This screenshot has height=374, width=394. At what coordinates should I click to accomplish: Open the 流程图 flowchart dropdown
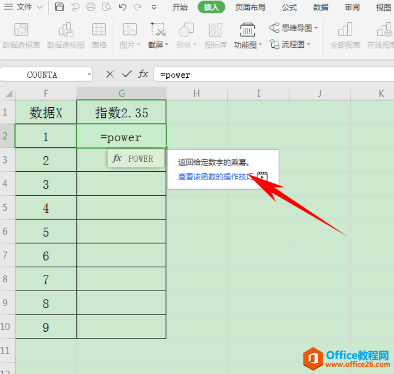tap(290, 44)
